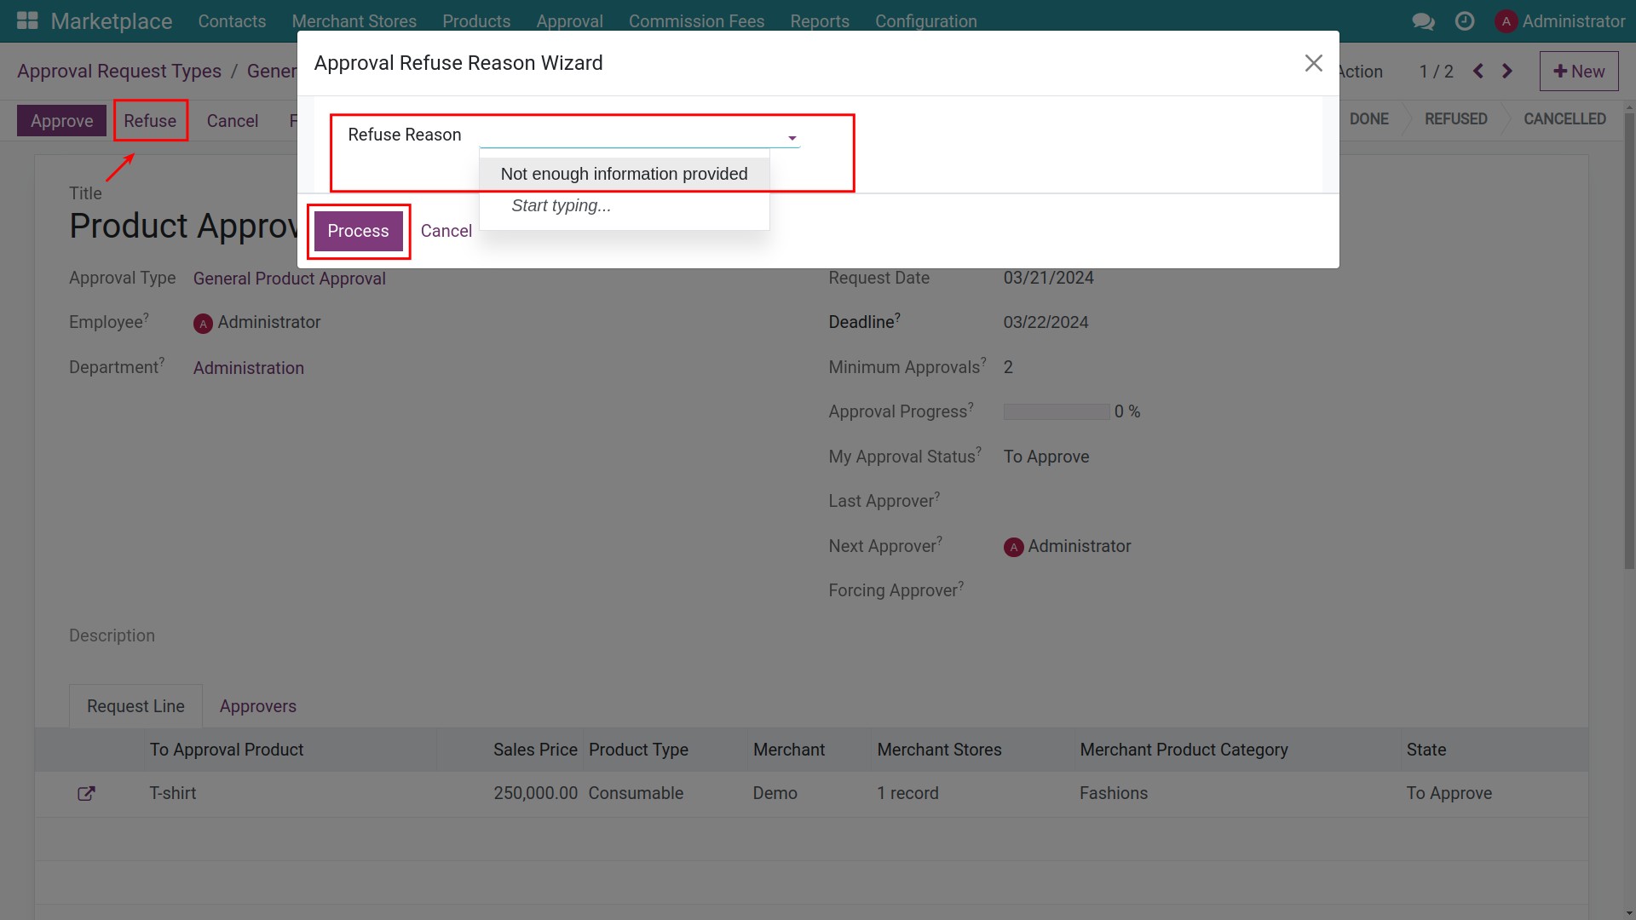Sort by Sales Price column header
The width and height of the screenshot is (1636, 920).
[535, 750]
